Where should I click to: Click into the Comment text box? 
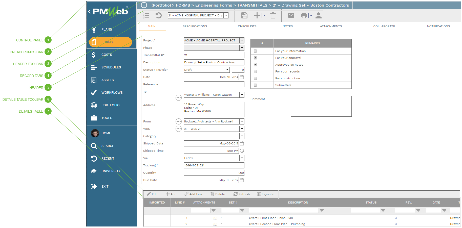(x=321, y=106)
